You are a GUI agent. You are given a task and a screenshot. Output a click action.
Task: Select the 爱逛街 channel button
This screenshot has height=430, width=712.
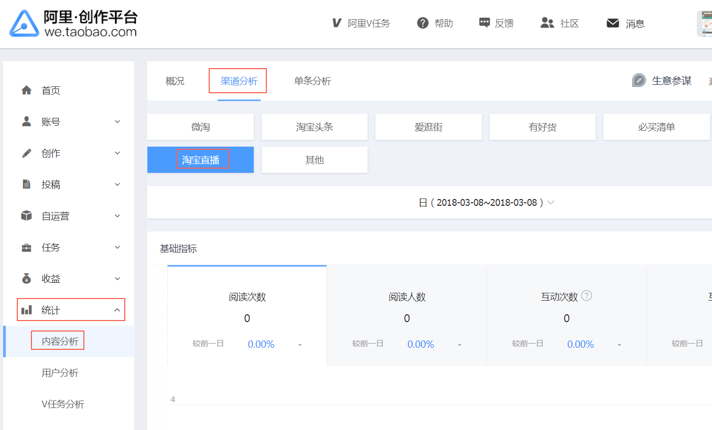(x=428, y=127)
